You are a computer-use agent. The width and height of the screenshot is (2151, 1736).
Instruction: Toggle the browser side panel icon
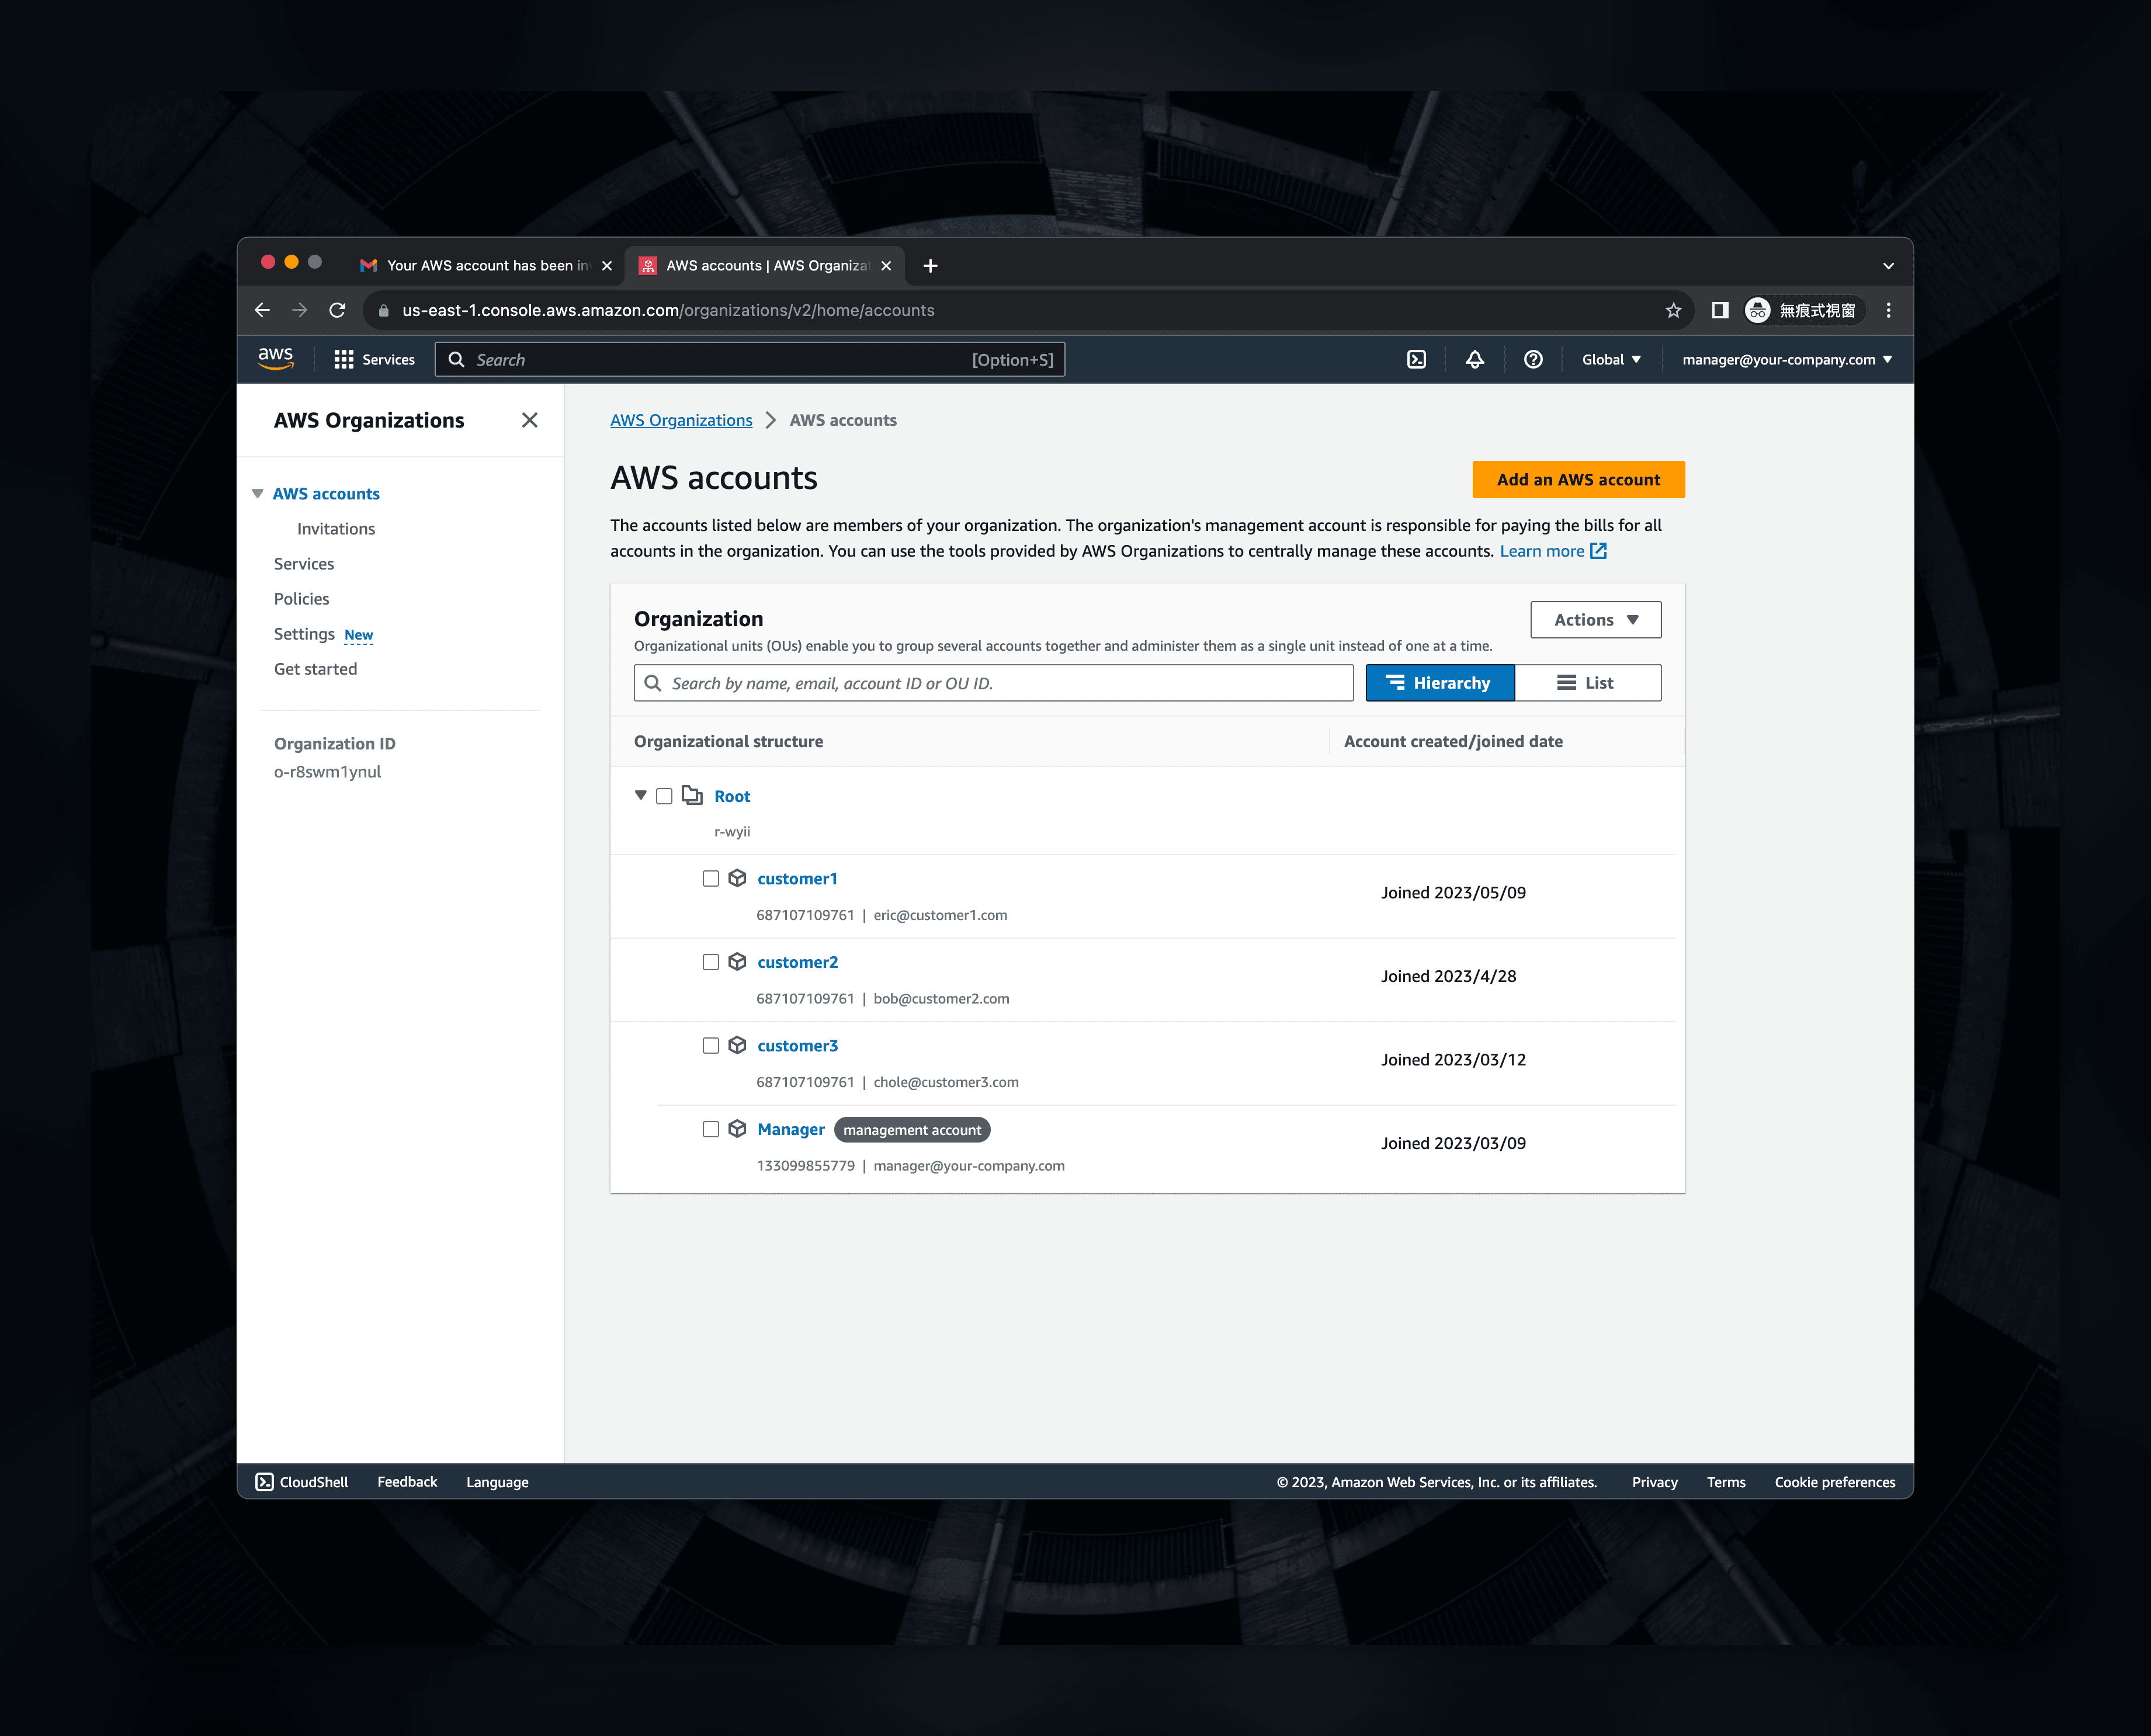tap(1720, 311)
